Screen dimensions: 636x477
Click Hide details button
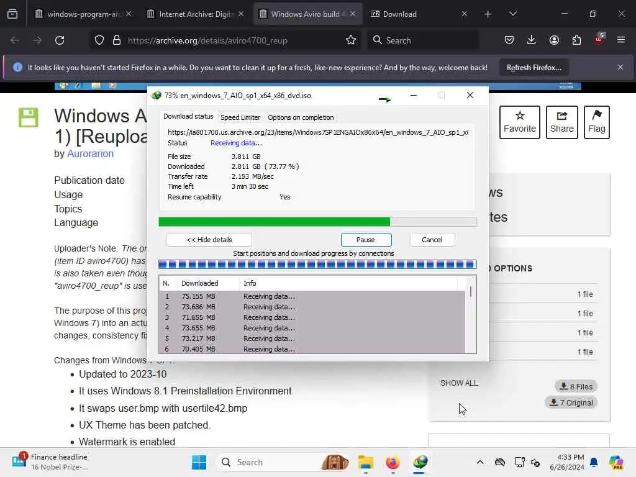coord(209,240)
